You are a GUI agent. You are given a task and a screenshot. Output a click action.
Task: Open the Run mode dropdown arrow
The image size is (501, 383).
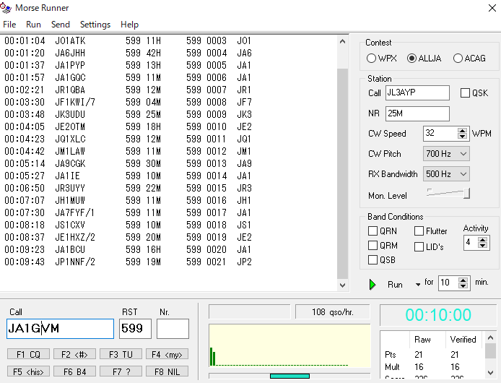point(418,285)
